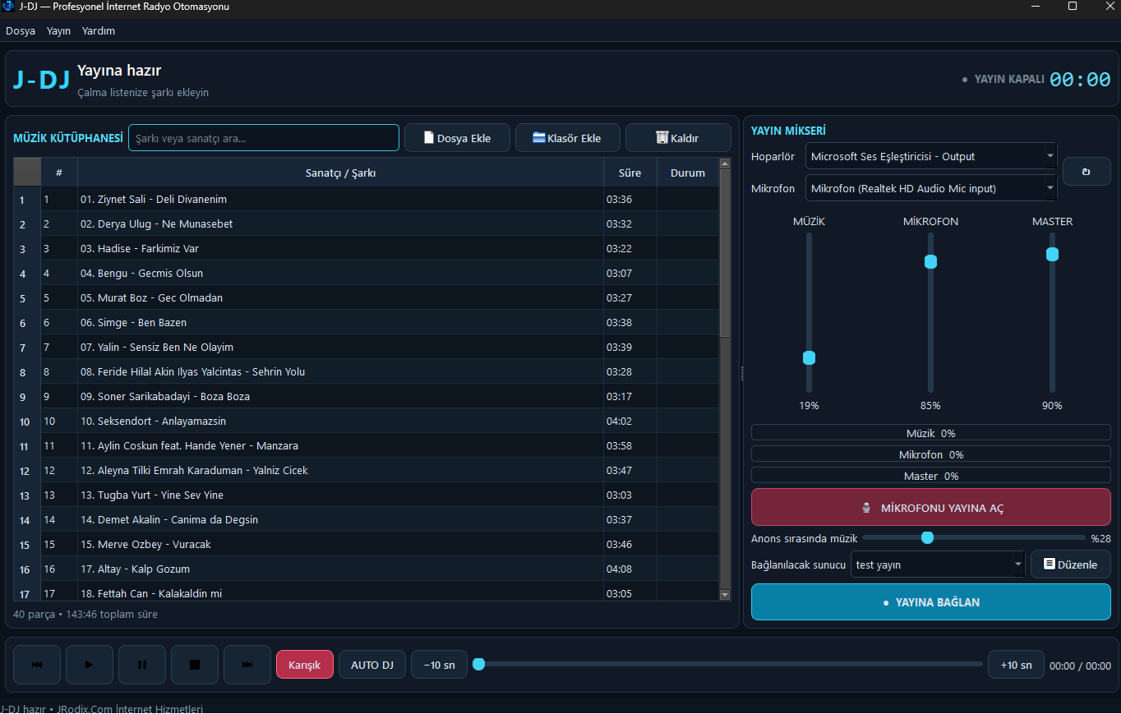
Task: Connect with YAYINA BAĞLAN button
Action: 931,602
